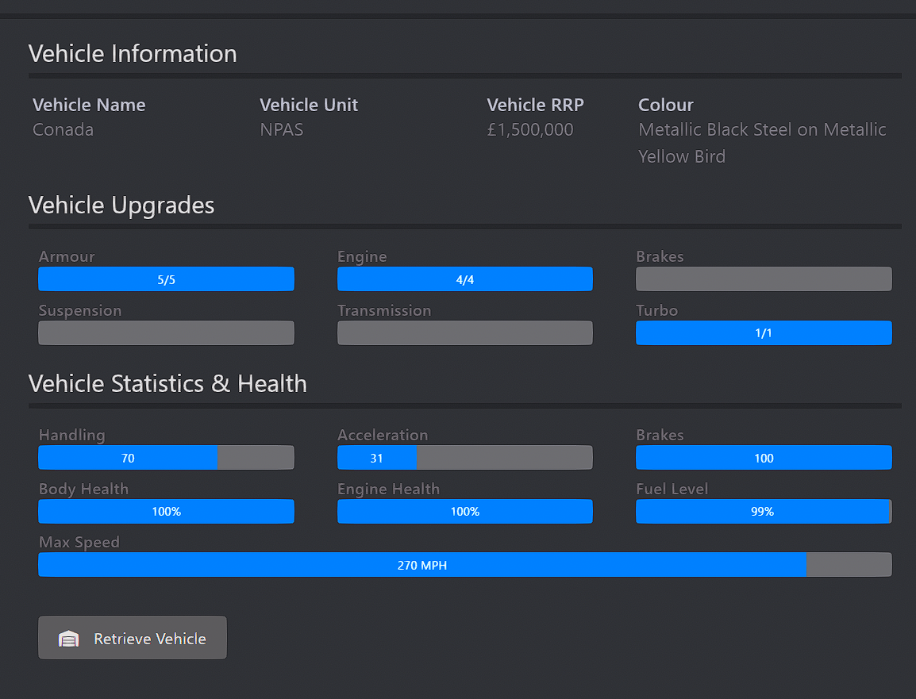Click the Fuel Level 99% bar
Screen dimensions: 916x699
763,512
